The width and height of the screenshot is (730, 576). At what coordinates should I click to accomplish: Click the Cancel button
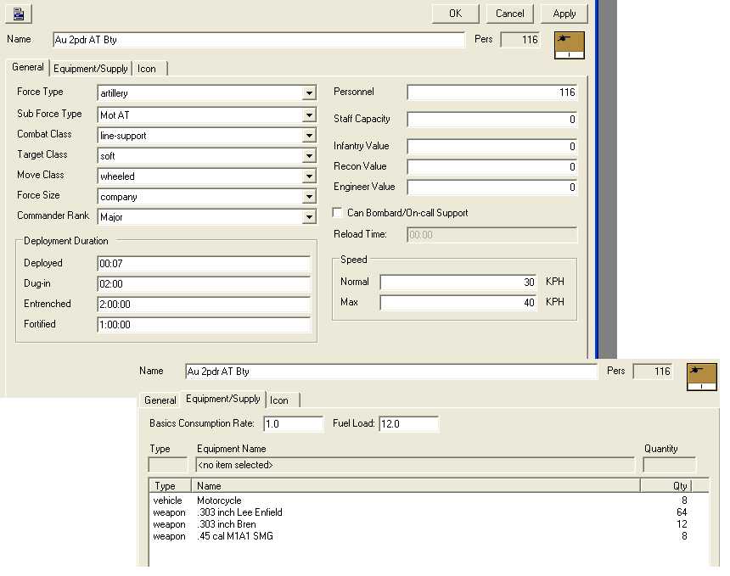[x=510, y=14]
